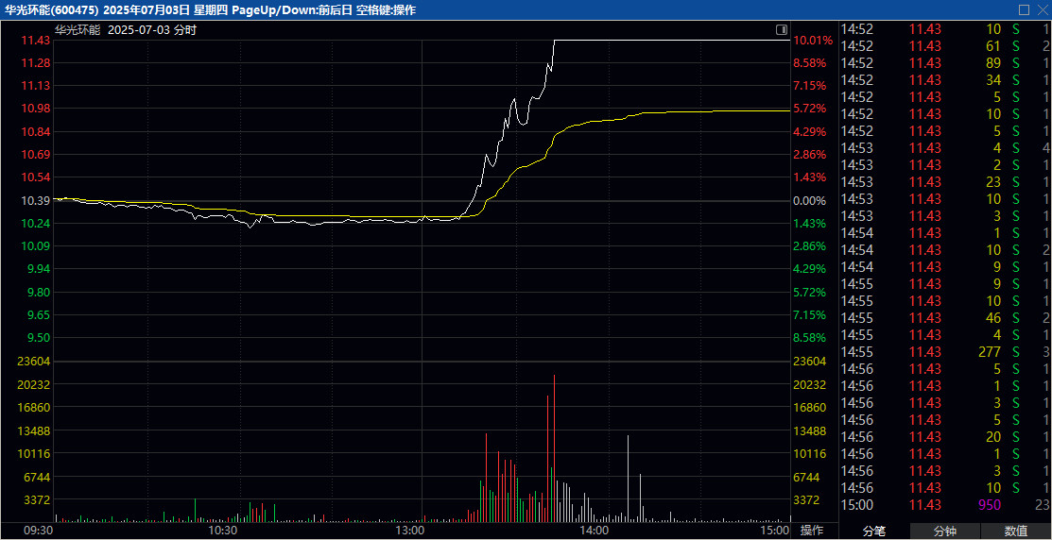Switch to the 分笔 tab
This screenshot has height=540, width=1052.
pos(874,532)
